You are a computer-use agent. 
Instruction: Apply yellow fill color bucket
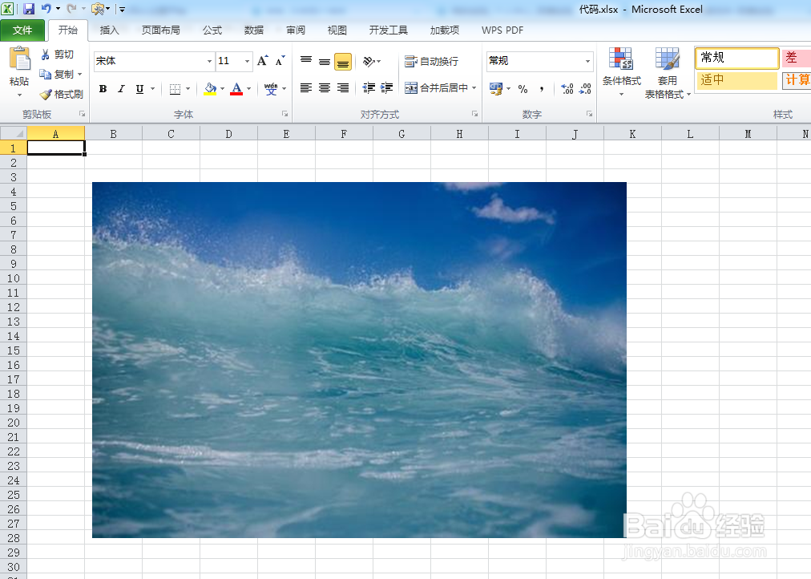(x=210, y=89)
